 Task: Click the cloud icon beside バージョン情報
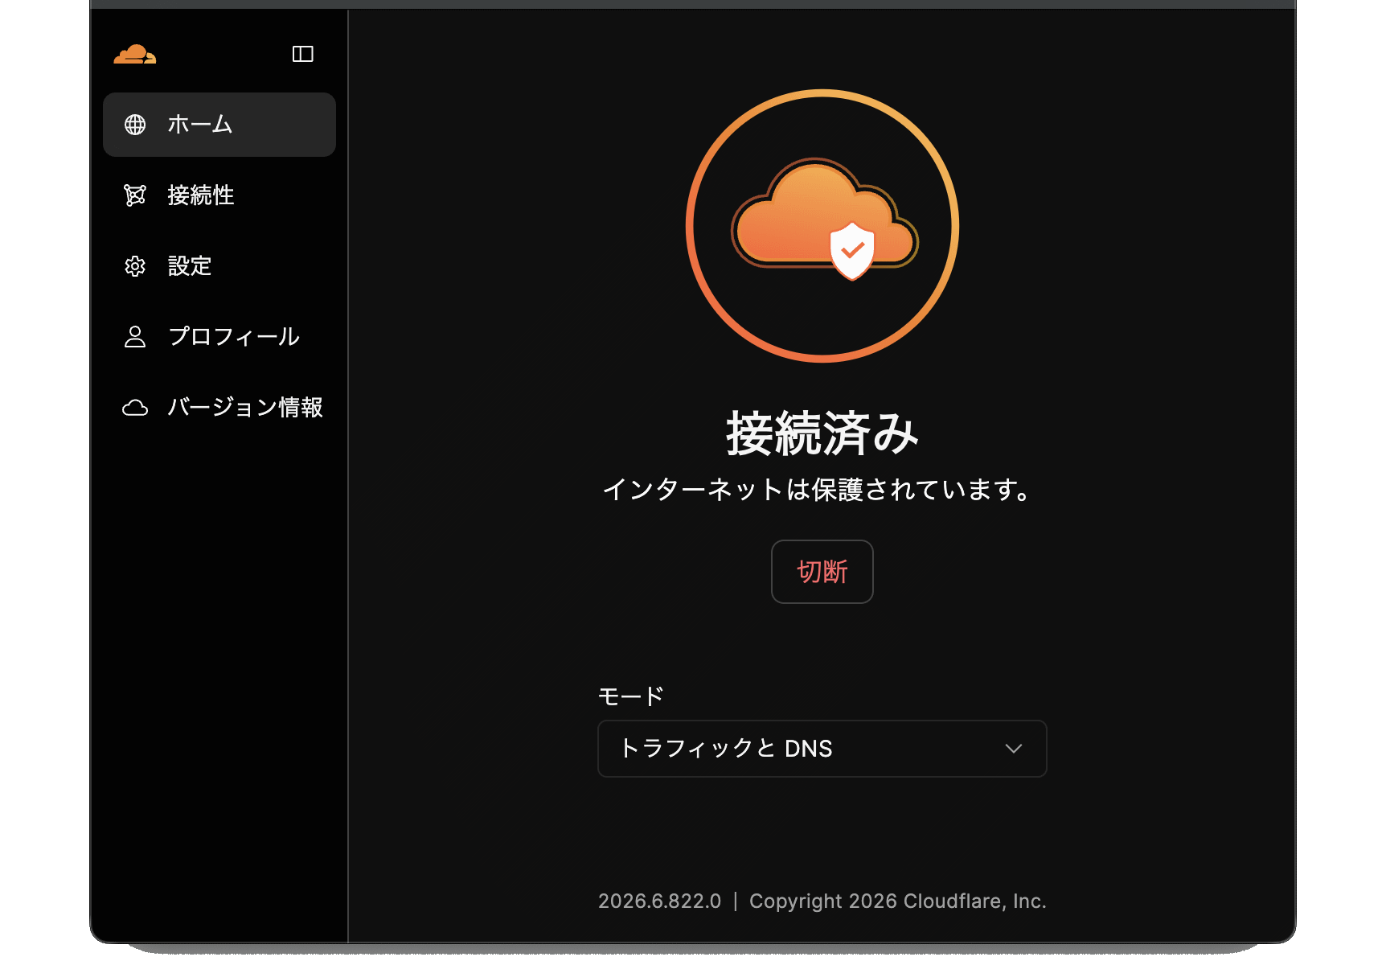135,408
